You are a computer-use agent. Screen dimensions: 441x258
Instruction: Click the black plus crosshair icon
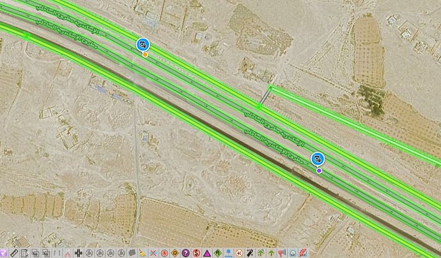tap(78, 253)
